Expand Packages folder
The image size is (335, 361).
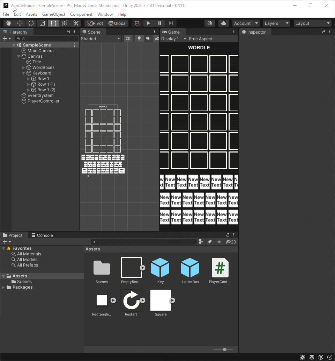tap(3, 287)
